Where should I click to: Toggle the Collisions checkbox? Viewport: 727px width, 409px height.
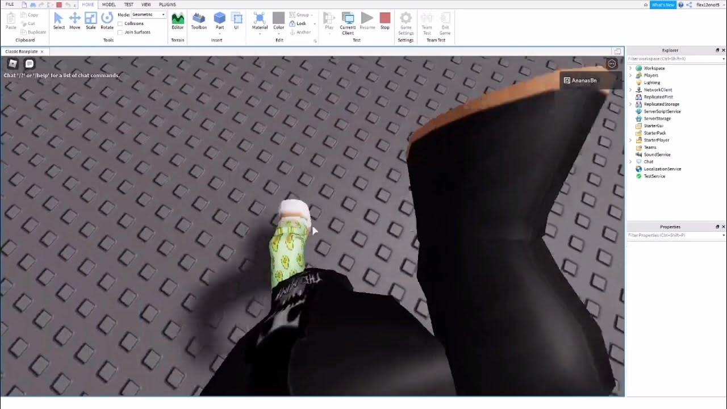[x=120, y=23]
